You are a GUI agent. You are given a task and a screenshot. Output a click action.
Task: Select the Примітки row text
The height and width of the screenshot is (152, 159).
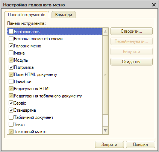coord(23,82)
